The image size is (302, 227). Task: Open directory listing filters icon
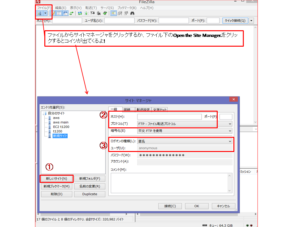[x=114, y=13]
